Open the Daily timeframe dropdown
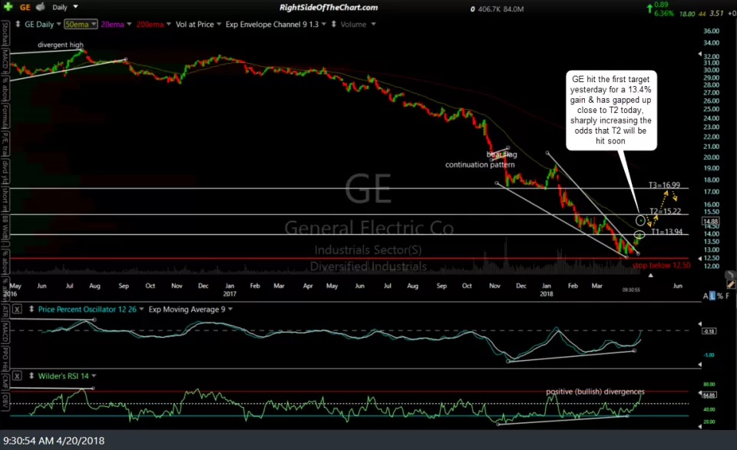Viewport: 737px width, 450px height. (75, 7)
